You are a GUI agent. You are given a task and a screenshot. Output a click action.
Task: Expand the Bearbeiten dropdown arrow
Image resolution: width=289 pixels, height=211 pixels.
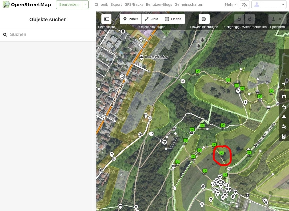pyautogui.click(x=85, y=4)
